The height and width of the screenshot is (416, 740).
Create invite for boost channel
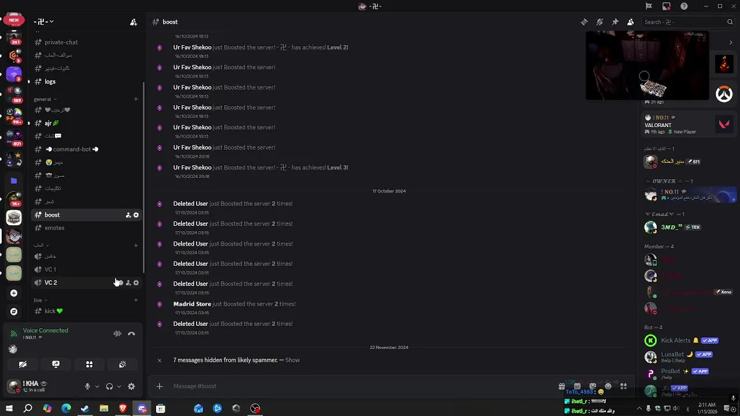pos(128,215)
